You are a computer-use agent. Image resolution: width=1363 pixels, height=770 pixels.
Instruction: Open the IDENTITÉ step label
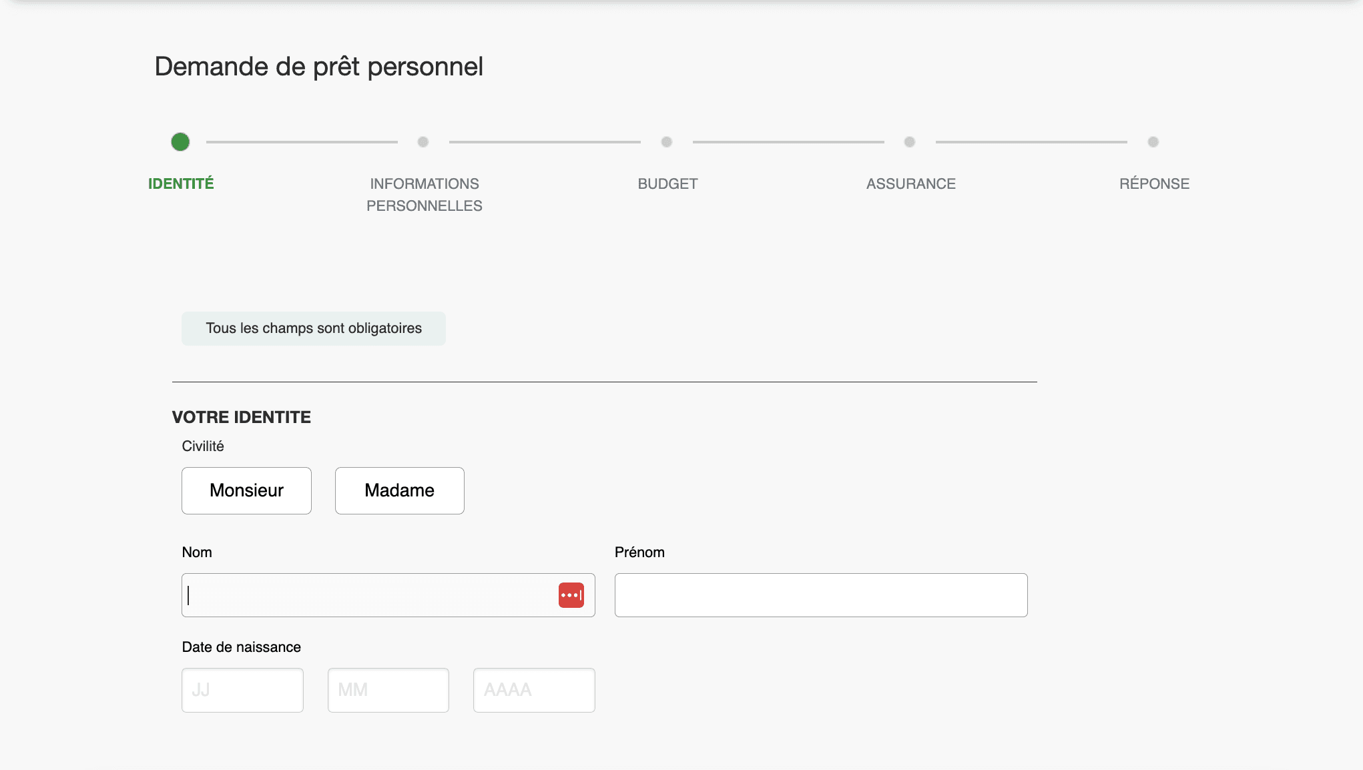[x=181, y=183]
